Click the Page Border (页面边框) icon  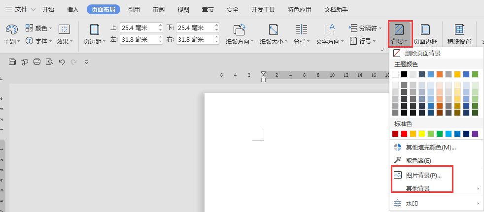424,30
